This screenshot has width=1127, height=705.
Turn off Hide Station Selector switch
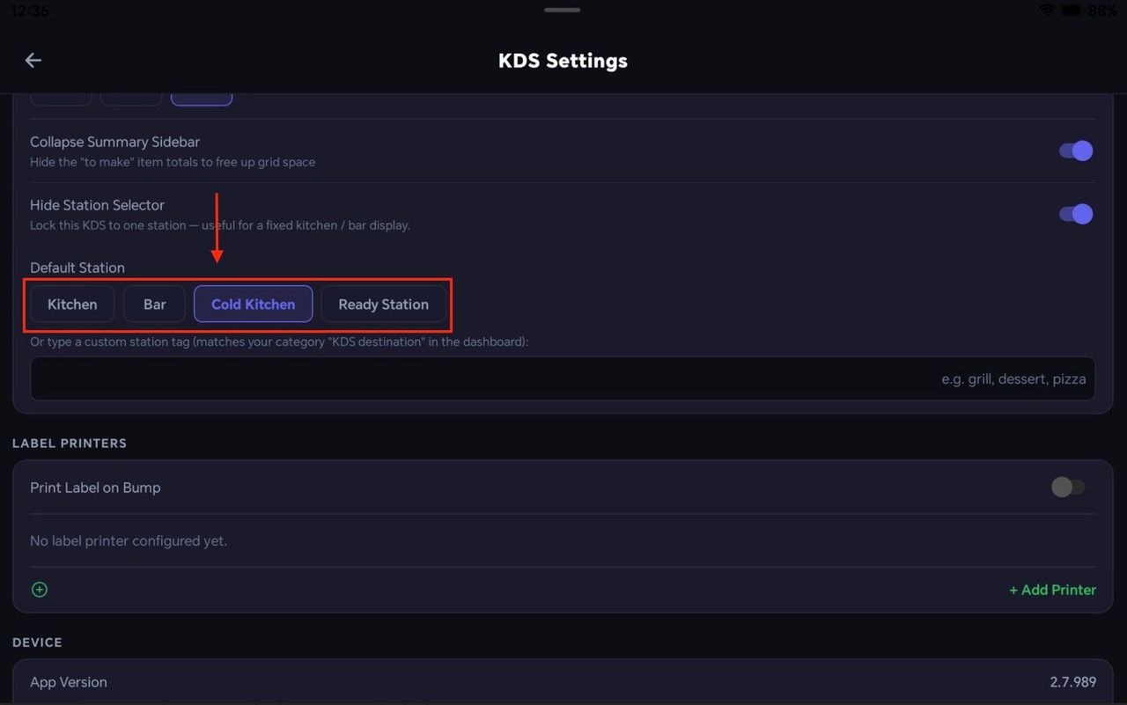coord(1076,214)
